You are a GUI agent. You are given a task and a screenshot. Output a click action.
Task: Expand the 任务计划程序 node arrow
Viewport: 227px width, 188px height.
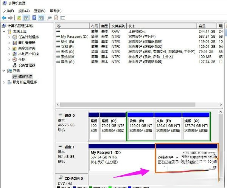click(x=9, y=37)
